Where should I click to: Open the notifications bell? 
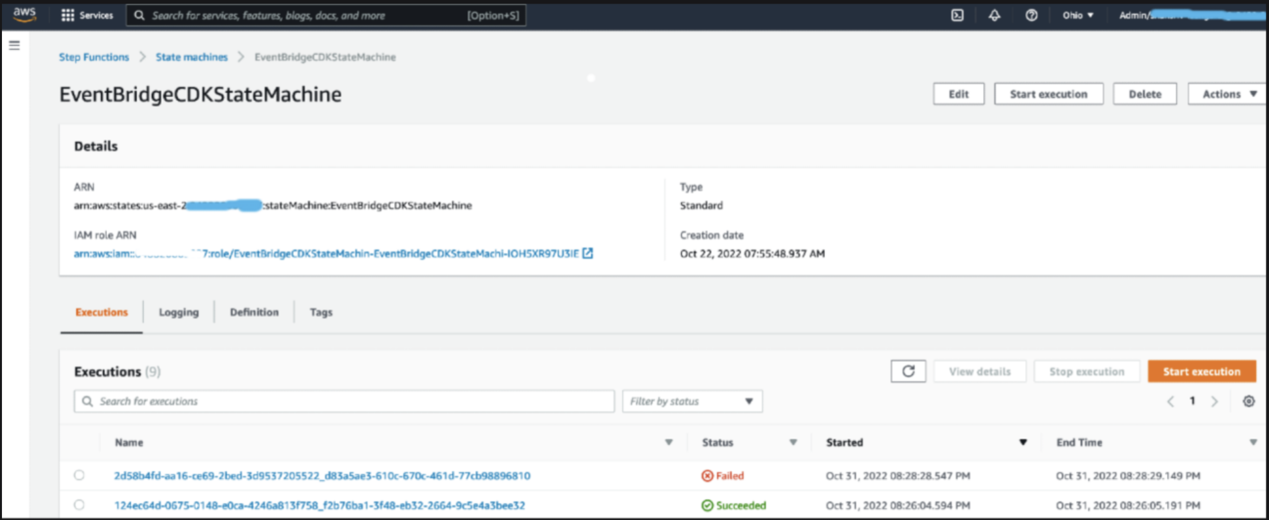pyautogui.click(x=994, y=15)
